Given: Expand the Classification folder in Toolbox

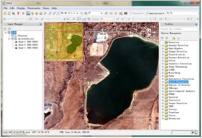Looking at the screenshot, I should (163, 55).
